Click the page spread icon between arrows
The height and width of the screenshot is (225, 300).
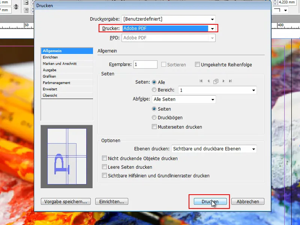point(216,81)
